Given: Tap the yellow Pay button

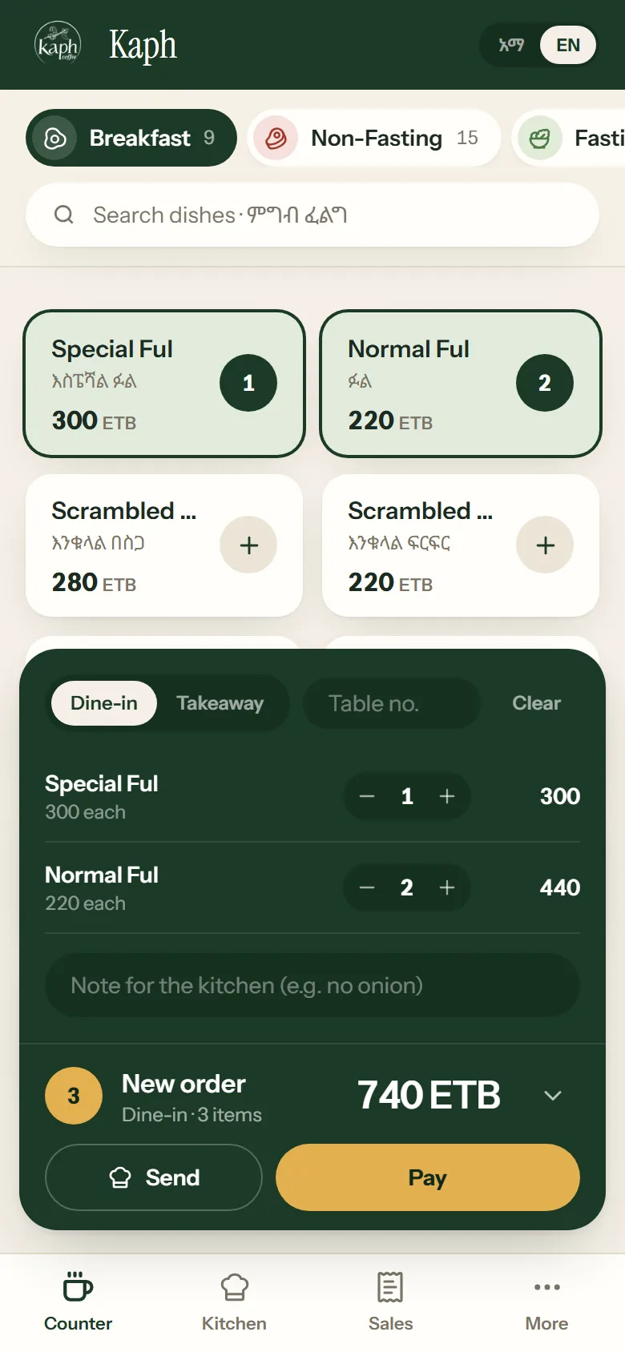Looking at the screenshot, I should (x=428, y=1177).
